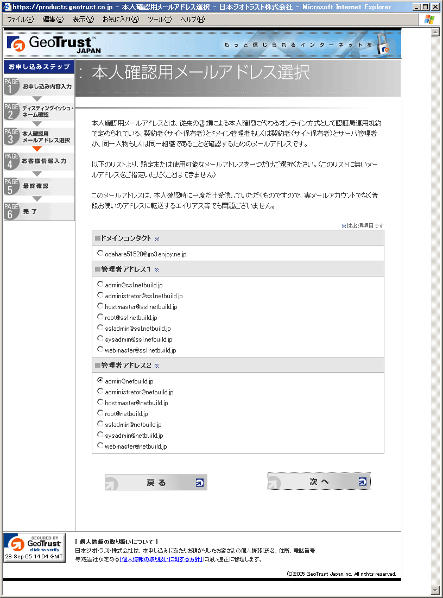Click the Internet Explorer page icon in title bar
Screen dimensions: 443x598
7,7
